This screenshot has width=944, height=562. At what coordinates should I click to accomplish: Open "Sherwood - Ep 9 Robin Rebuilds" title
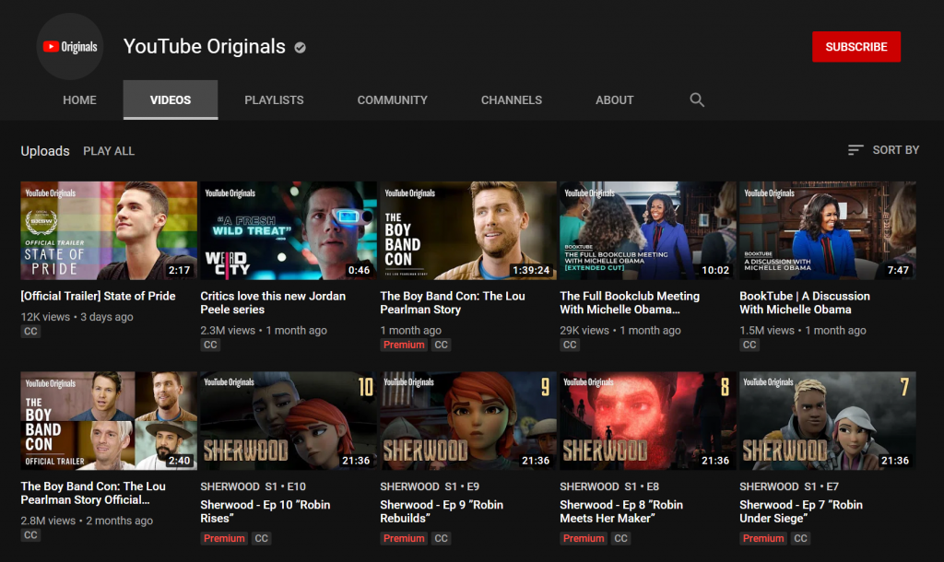click(x=442, y=511)
